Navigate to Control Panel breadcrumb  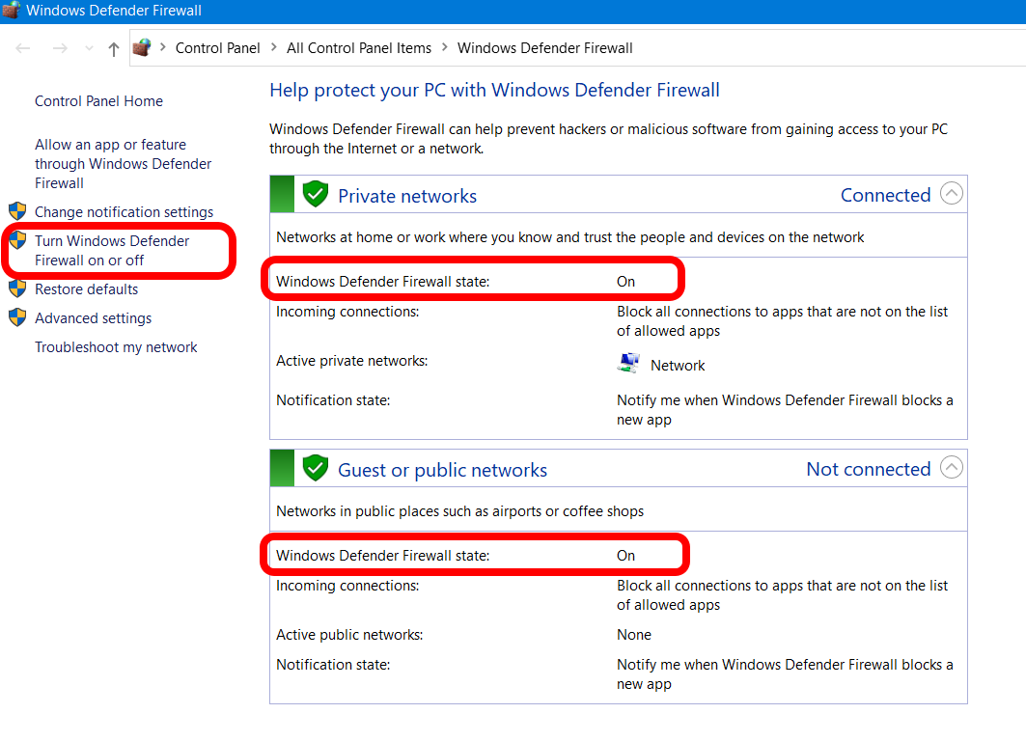pyautogui.click(x=217, y=47)
